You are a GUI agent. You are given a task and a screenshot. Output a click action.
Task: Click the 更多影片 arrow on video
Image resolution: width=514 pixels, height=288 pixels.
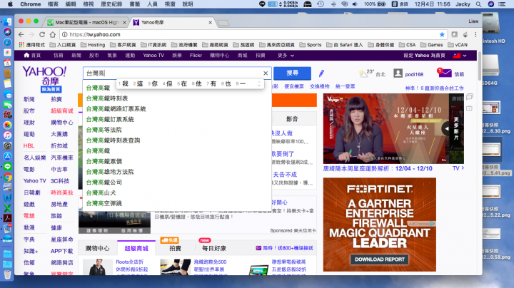(x=446, y=128)
